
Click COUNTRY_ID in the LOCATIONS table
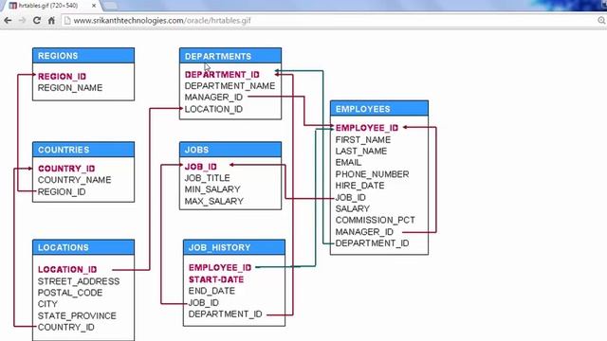[65, 327]
